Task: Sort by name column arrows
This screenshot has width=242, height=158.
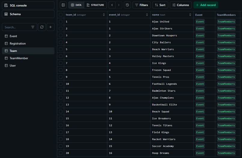Action: point(190,15)
